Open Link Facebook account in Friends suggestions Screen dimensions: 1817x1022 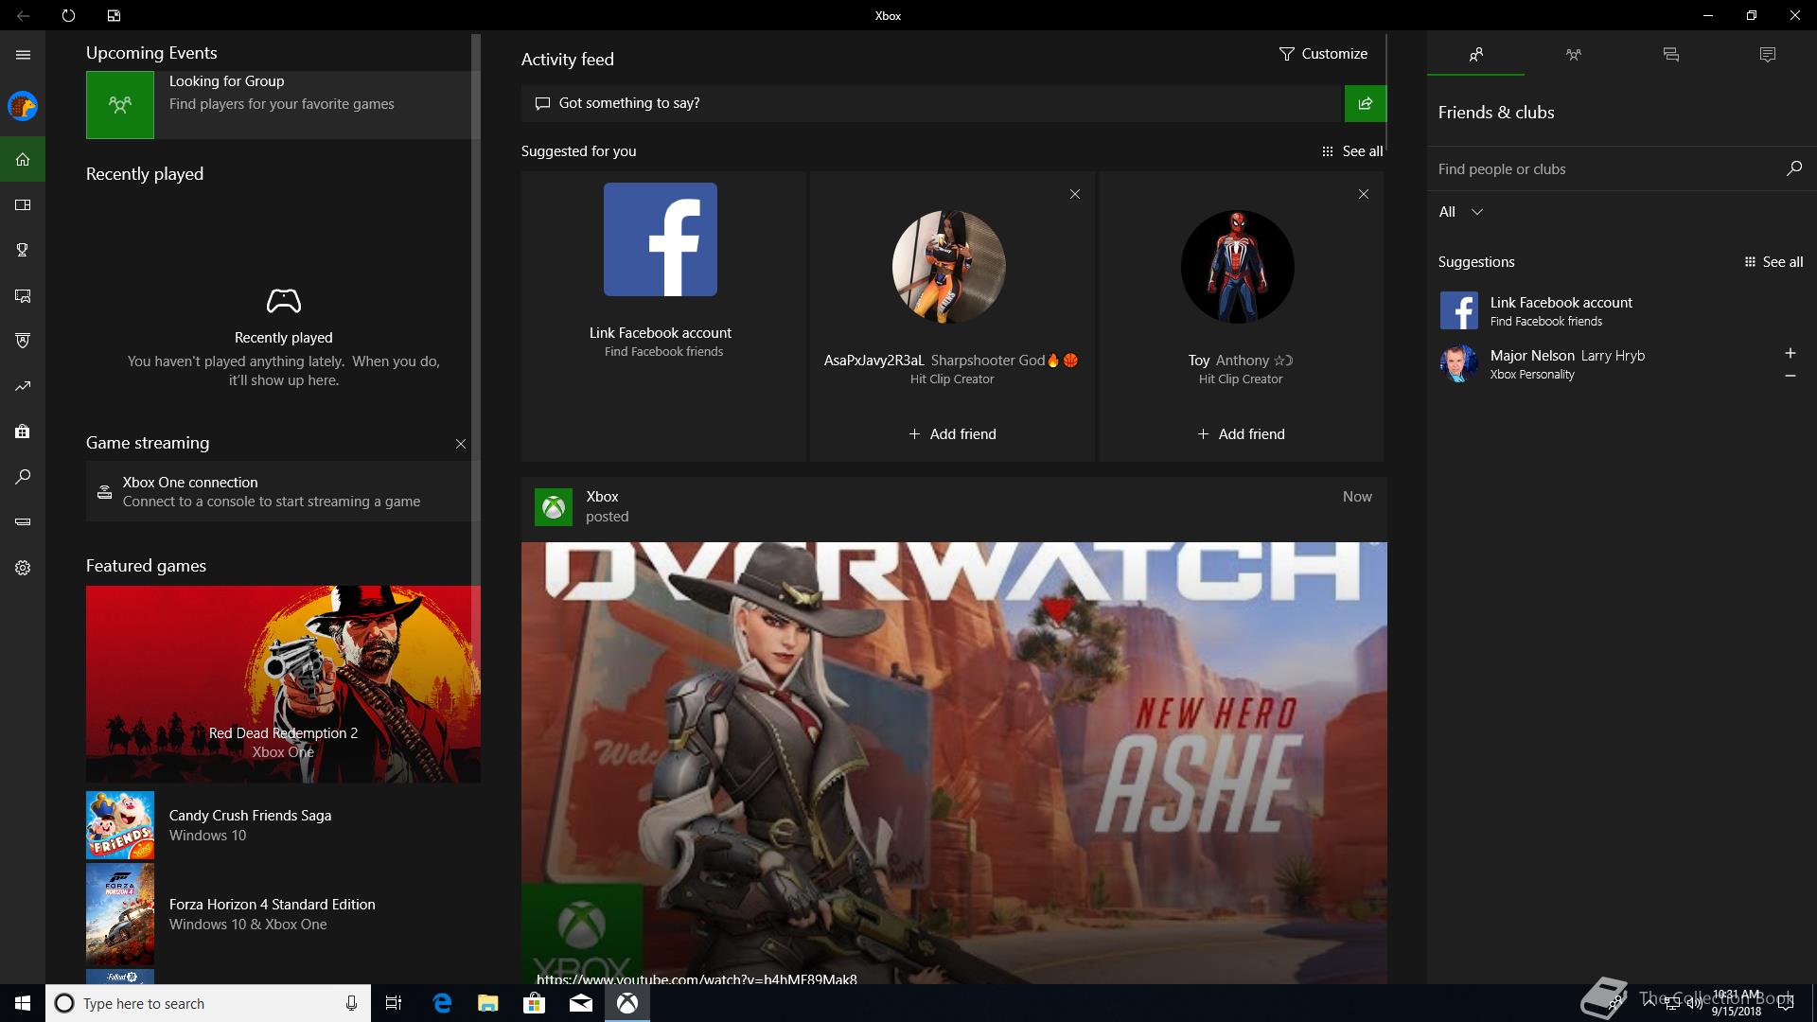coord(1622,310)
